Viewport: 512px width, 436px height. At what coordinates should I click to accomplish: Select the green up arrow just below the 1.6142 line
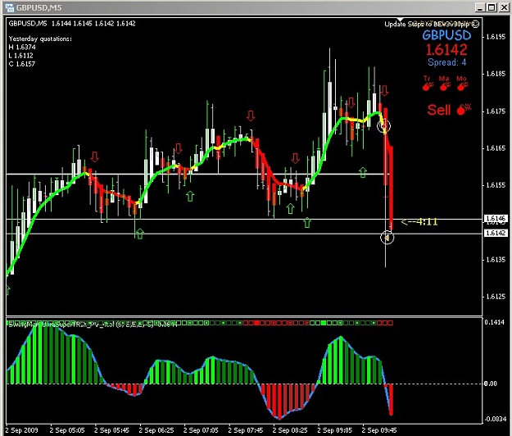(140, 234)
